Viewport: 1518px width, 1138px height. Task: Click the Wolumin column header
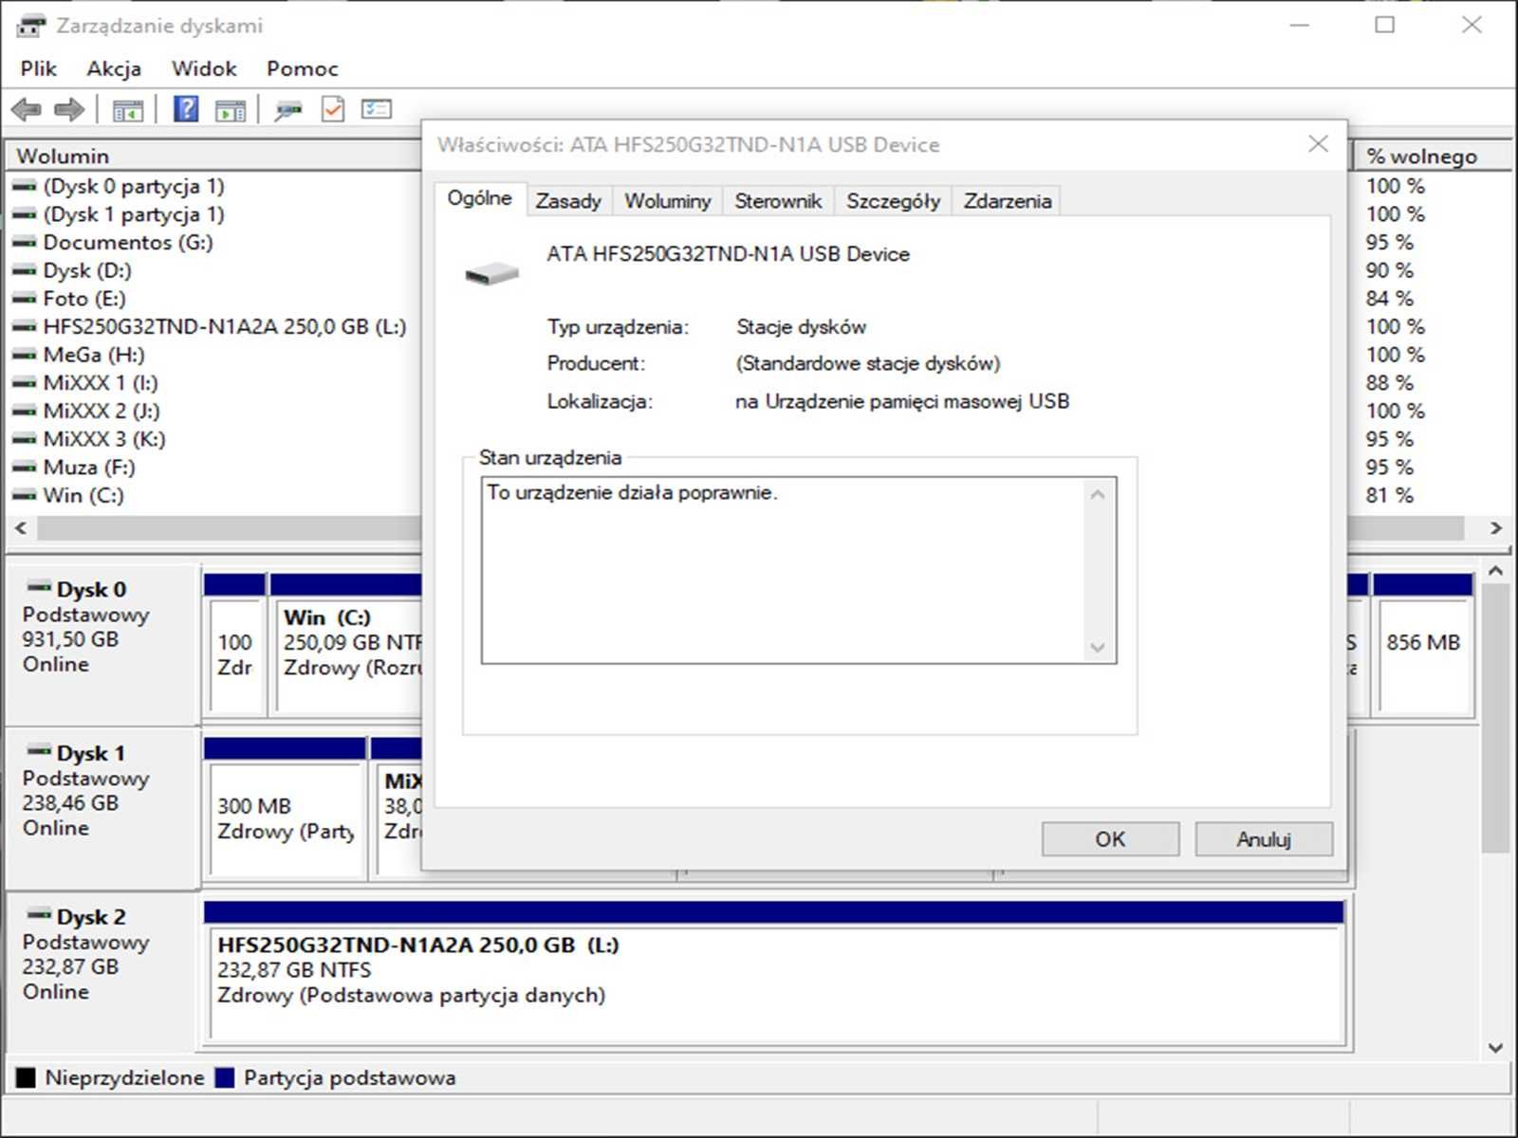[x=214, y=156]
